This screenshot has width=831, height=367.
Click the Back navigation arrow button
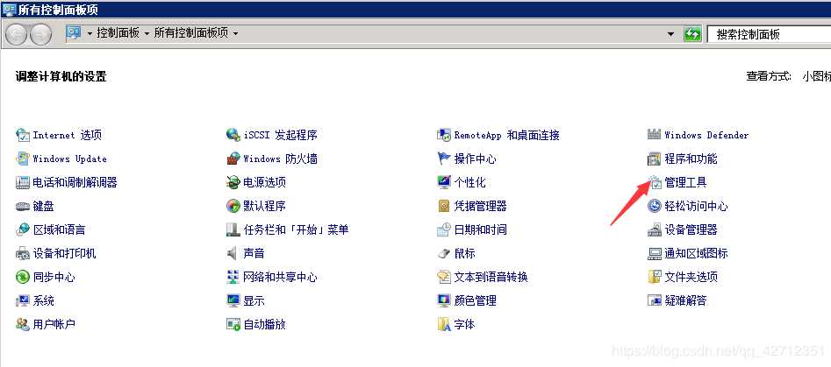point(16,35)
